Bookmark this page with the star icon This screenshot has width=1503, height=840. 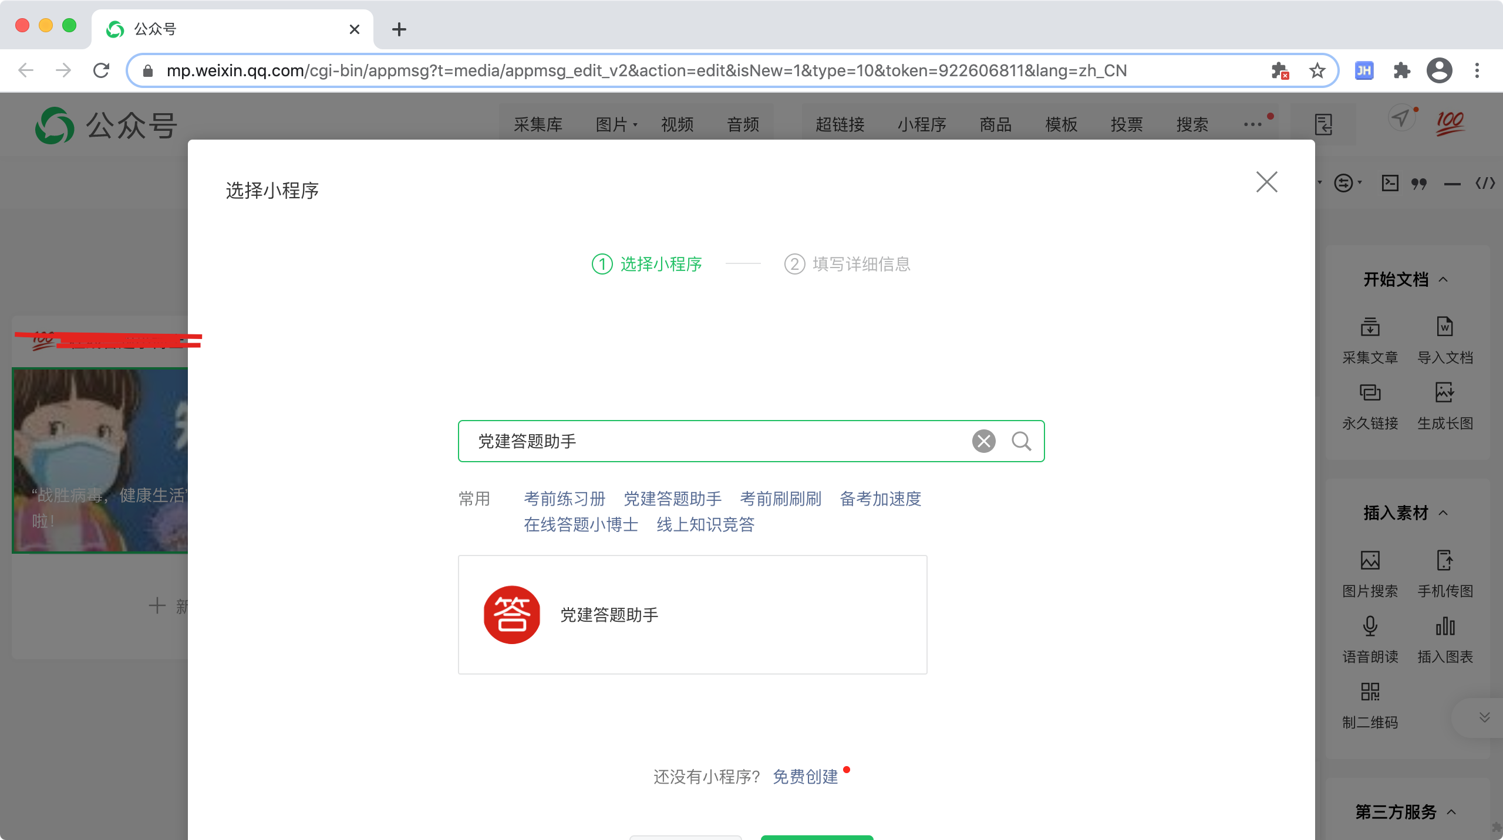tap(1317, 71)
